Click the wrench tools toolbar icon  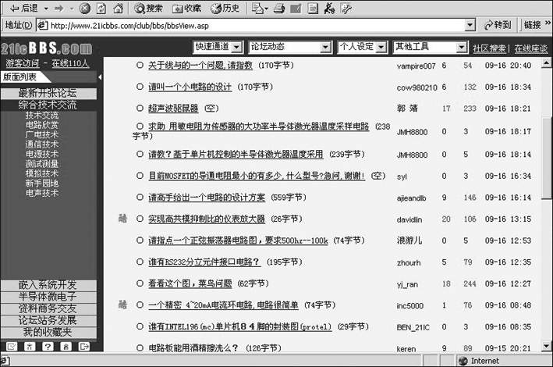(346, 8)
